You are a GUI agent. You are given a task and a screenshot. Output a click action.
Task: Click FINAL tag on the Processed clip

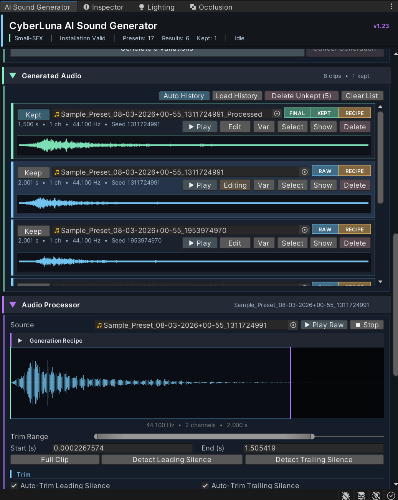click(297, 113)
